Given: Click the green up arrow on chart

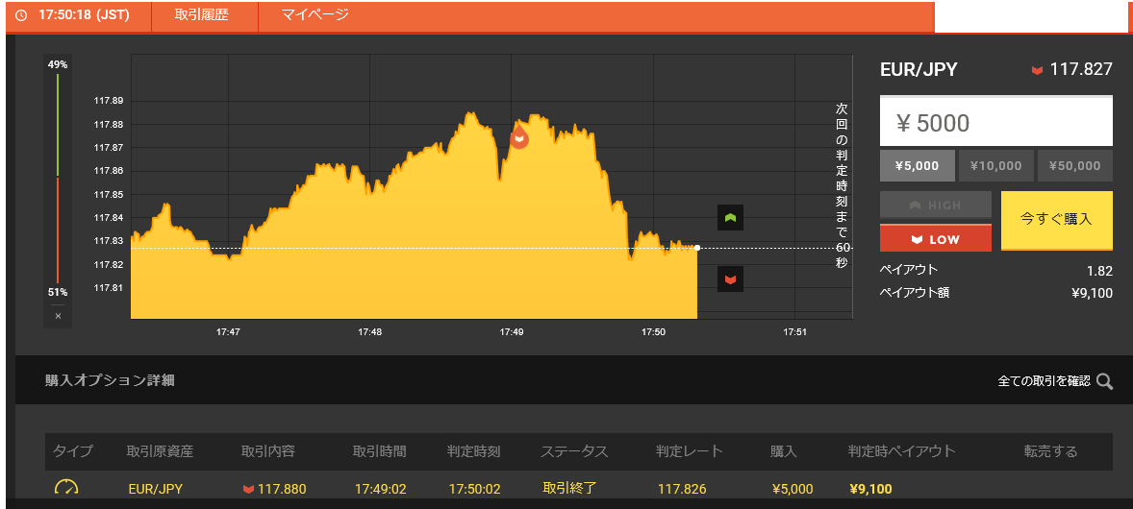Looking at the screenshot, I should (730, 218).
